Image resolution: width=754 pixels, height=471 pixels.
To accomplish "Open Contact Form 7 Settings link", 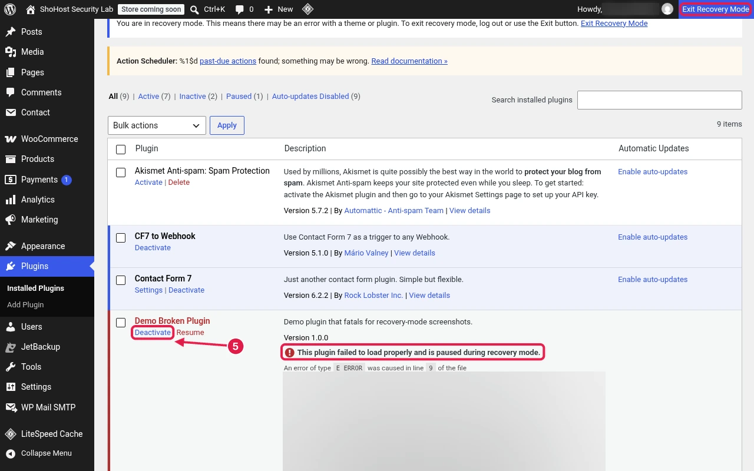I will pos(148,290).
